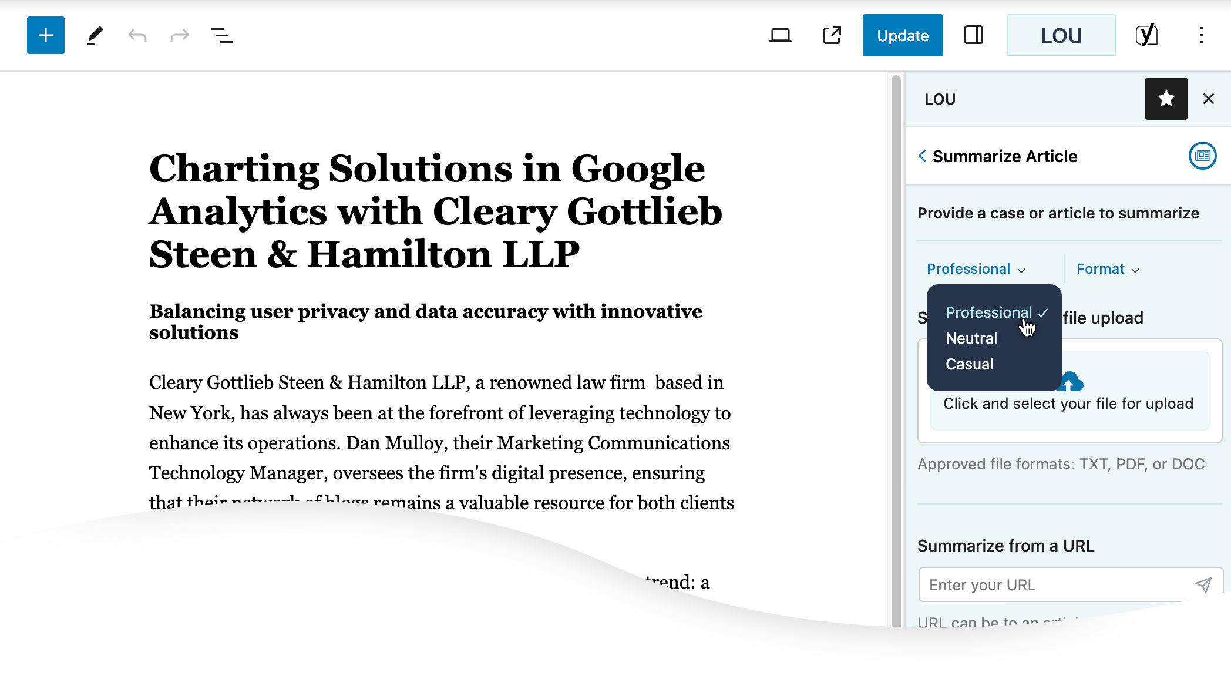Close the LOU sidebar panel

tap(1209, 99)
